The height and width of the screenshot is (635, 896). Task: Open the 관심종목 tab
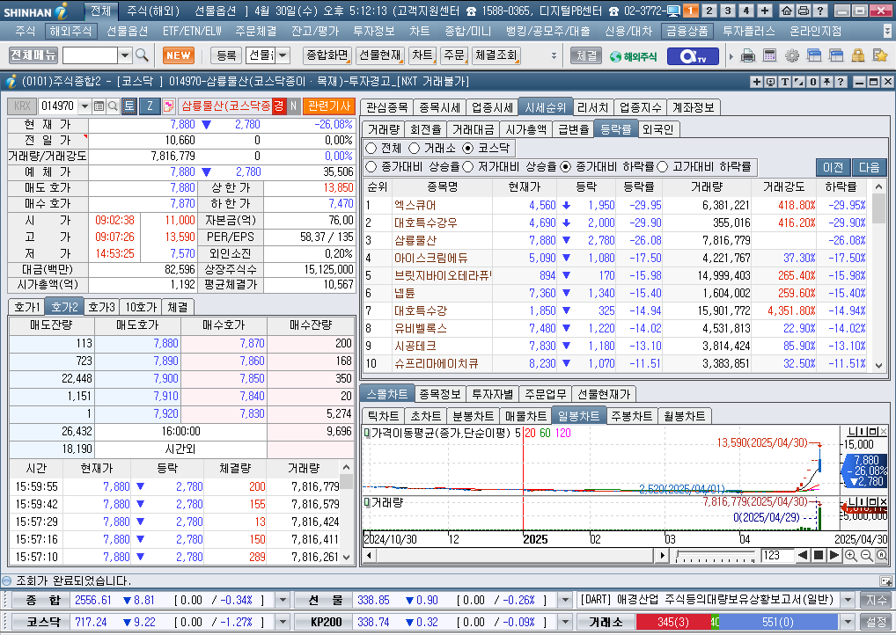click(x=387, y=107)
